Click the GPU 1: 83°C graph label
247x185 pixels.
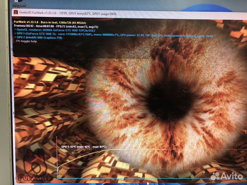pos(83,147)
